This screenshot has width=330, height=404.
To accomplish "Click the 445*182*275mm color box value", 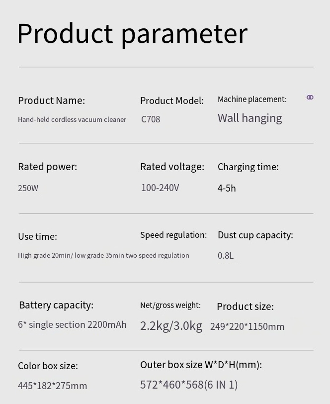I will click(x=52, y=386).
